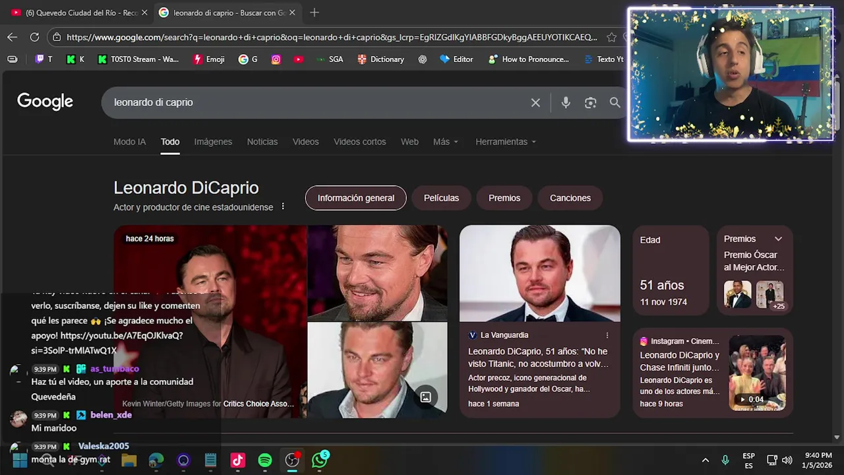
Task: Go back with the browser back arrow
Action: 12,37
